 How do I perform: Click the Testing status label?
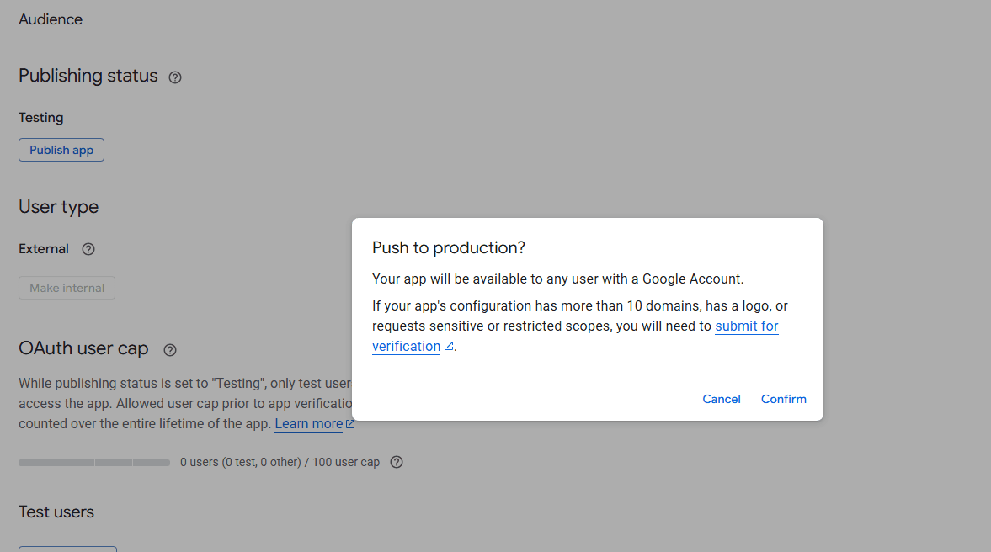[40, 117]
